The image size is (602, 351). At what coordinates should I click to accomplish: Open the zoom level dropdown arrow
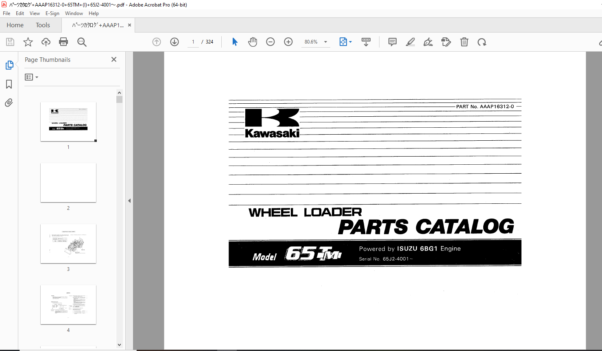325,42
